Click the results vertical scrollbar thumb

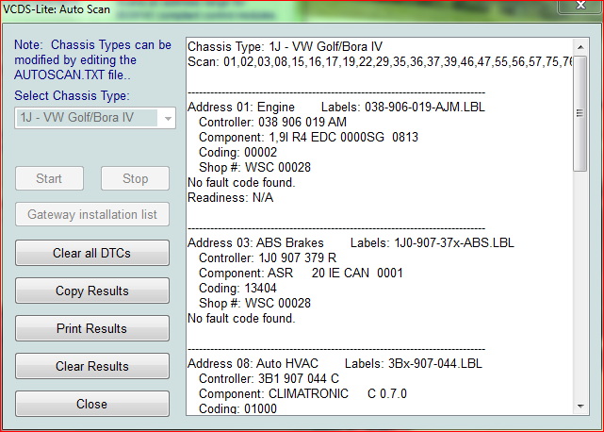[580, 113]
